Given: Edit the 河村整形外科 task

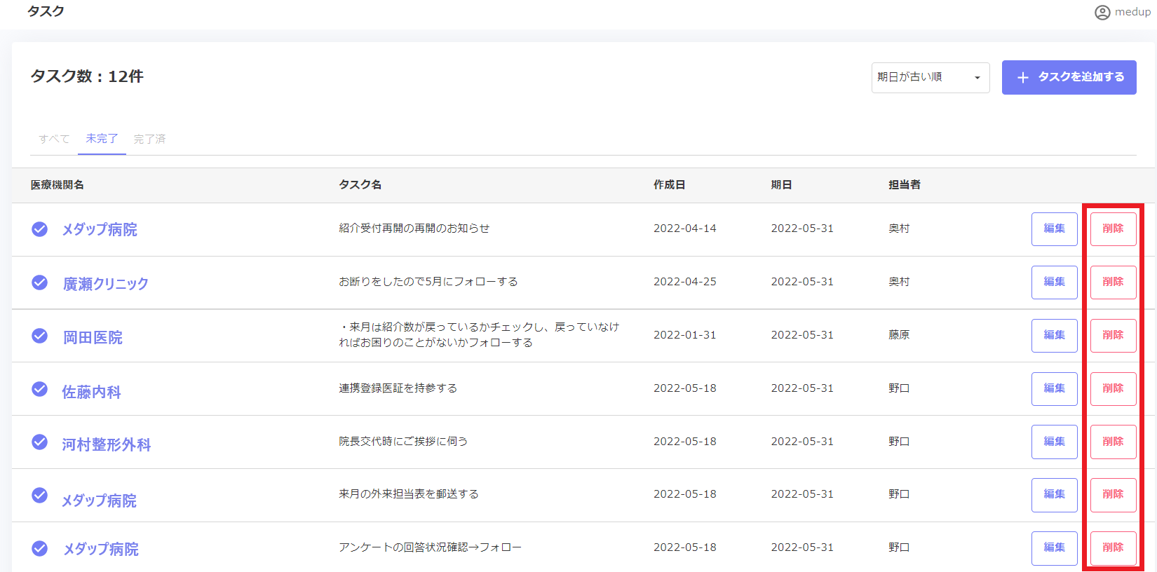Looking at the screenshot, I should tap(1054, 442).
